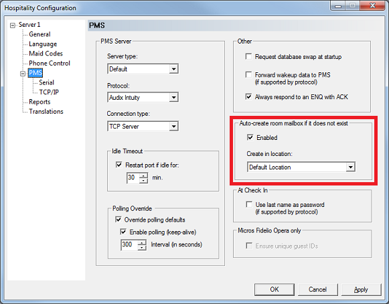Select the TCP/IP tree item
This screenshot has width=389, height=304.
[49, 92]
